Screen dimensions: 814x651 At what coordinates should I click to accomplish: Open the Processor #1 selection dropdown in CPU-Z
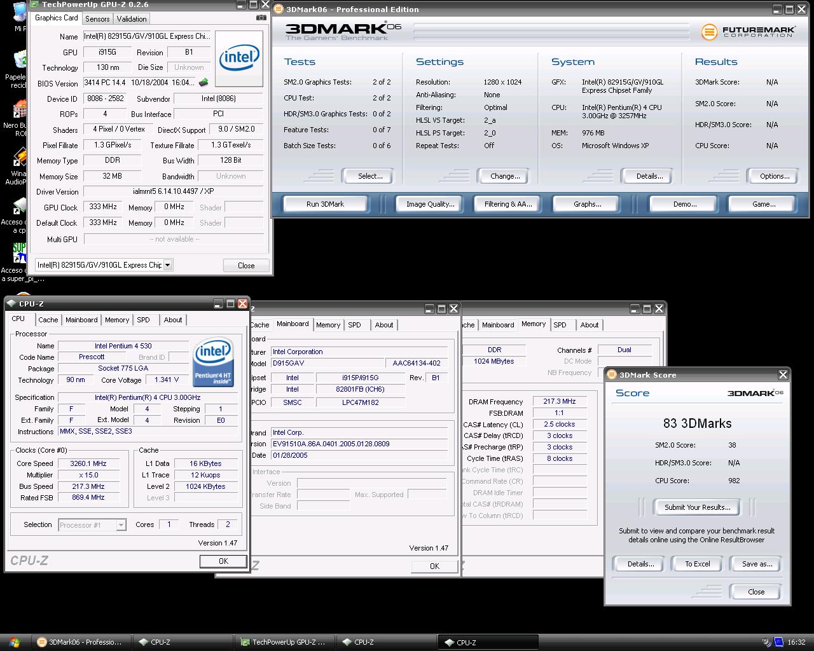click(x=121, y=525)
